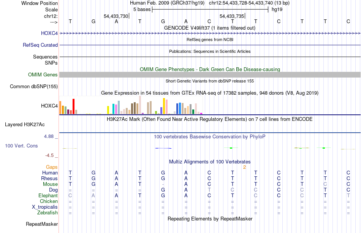Select the Chicken species label
Viewport: 361px width, 233px height.
click(x=49, y=201)
